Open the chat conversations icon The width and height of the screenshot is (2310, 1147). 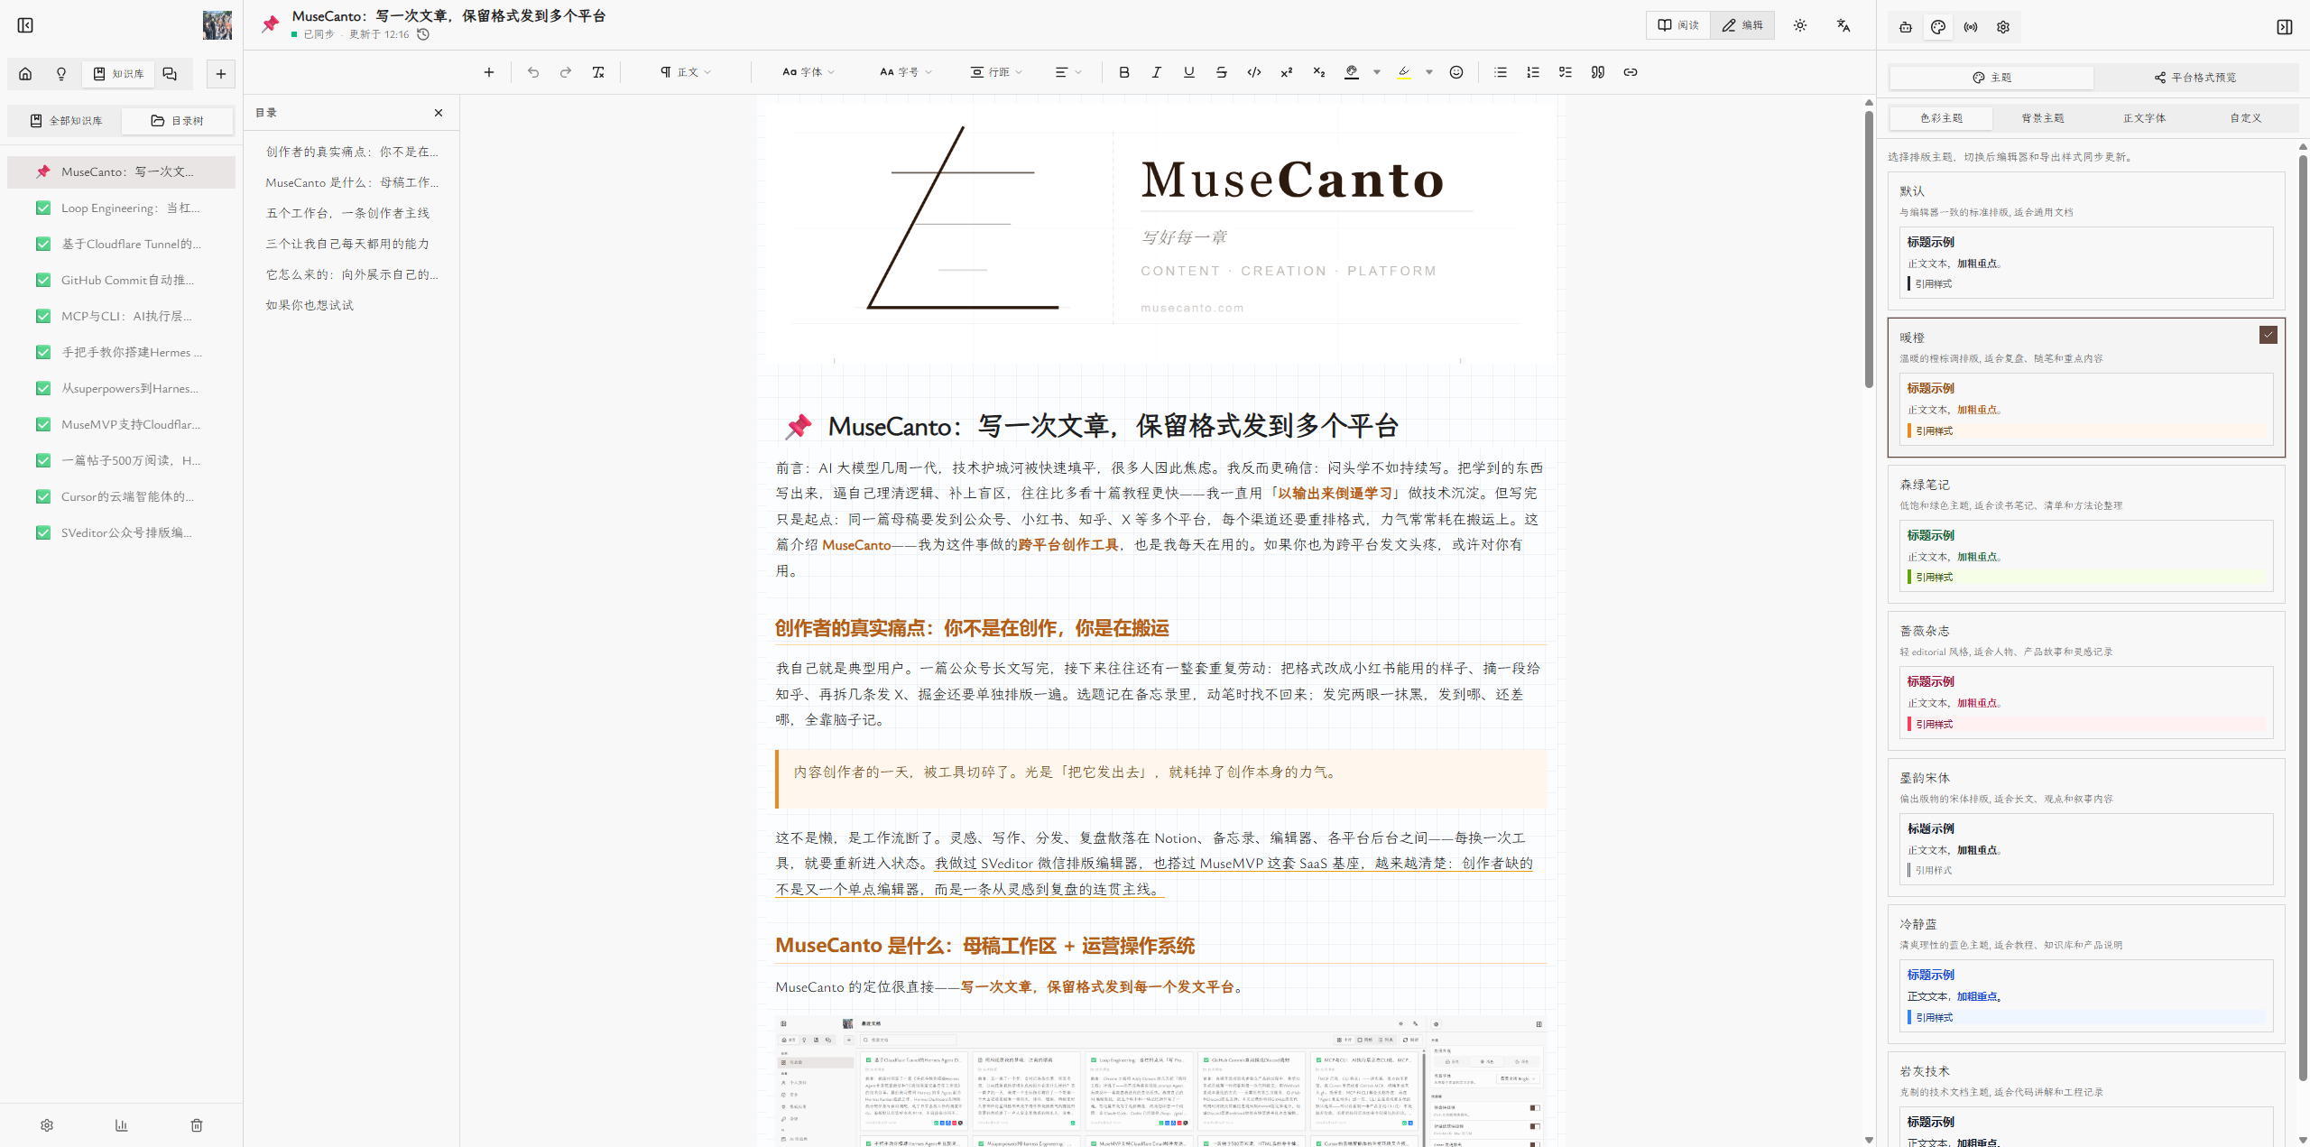click(x=170, y=74)
